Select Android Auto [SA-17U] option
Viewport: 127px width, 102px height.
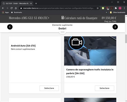click(x=49, y=88)
